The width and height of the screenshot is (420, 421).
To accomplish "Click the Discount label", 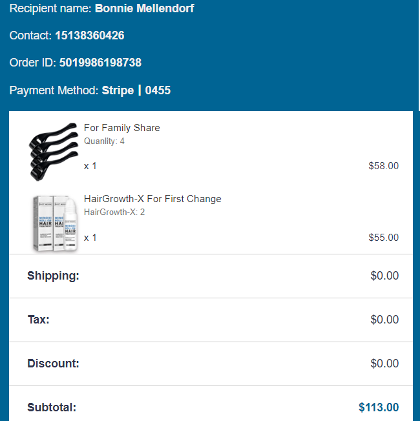I will coord(53,364).
